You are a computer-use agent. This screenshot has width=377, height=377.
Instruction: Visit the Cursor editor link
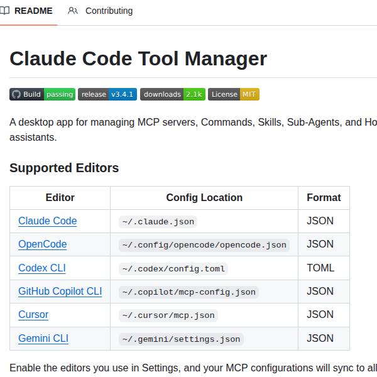(33, 315)
